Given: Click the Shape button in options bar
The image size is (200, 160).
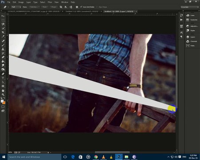Looking at the screenshot, I should [x=54, y=7].
